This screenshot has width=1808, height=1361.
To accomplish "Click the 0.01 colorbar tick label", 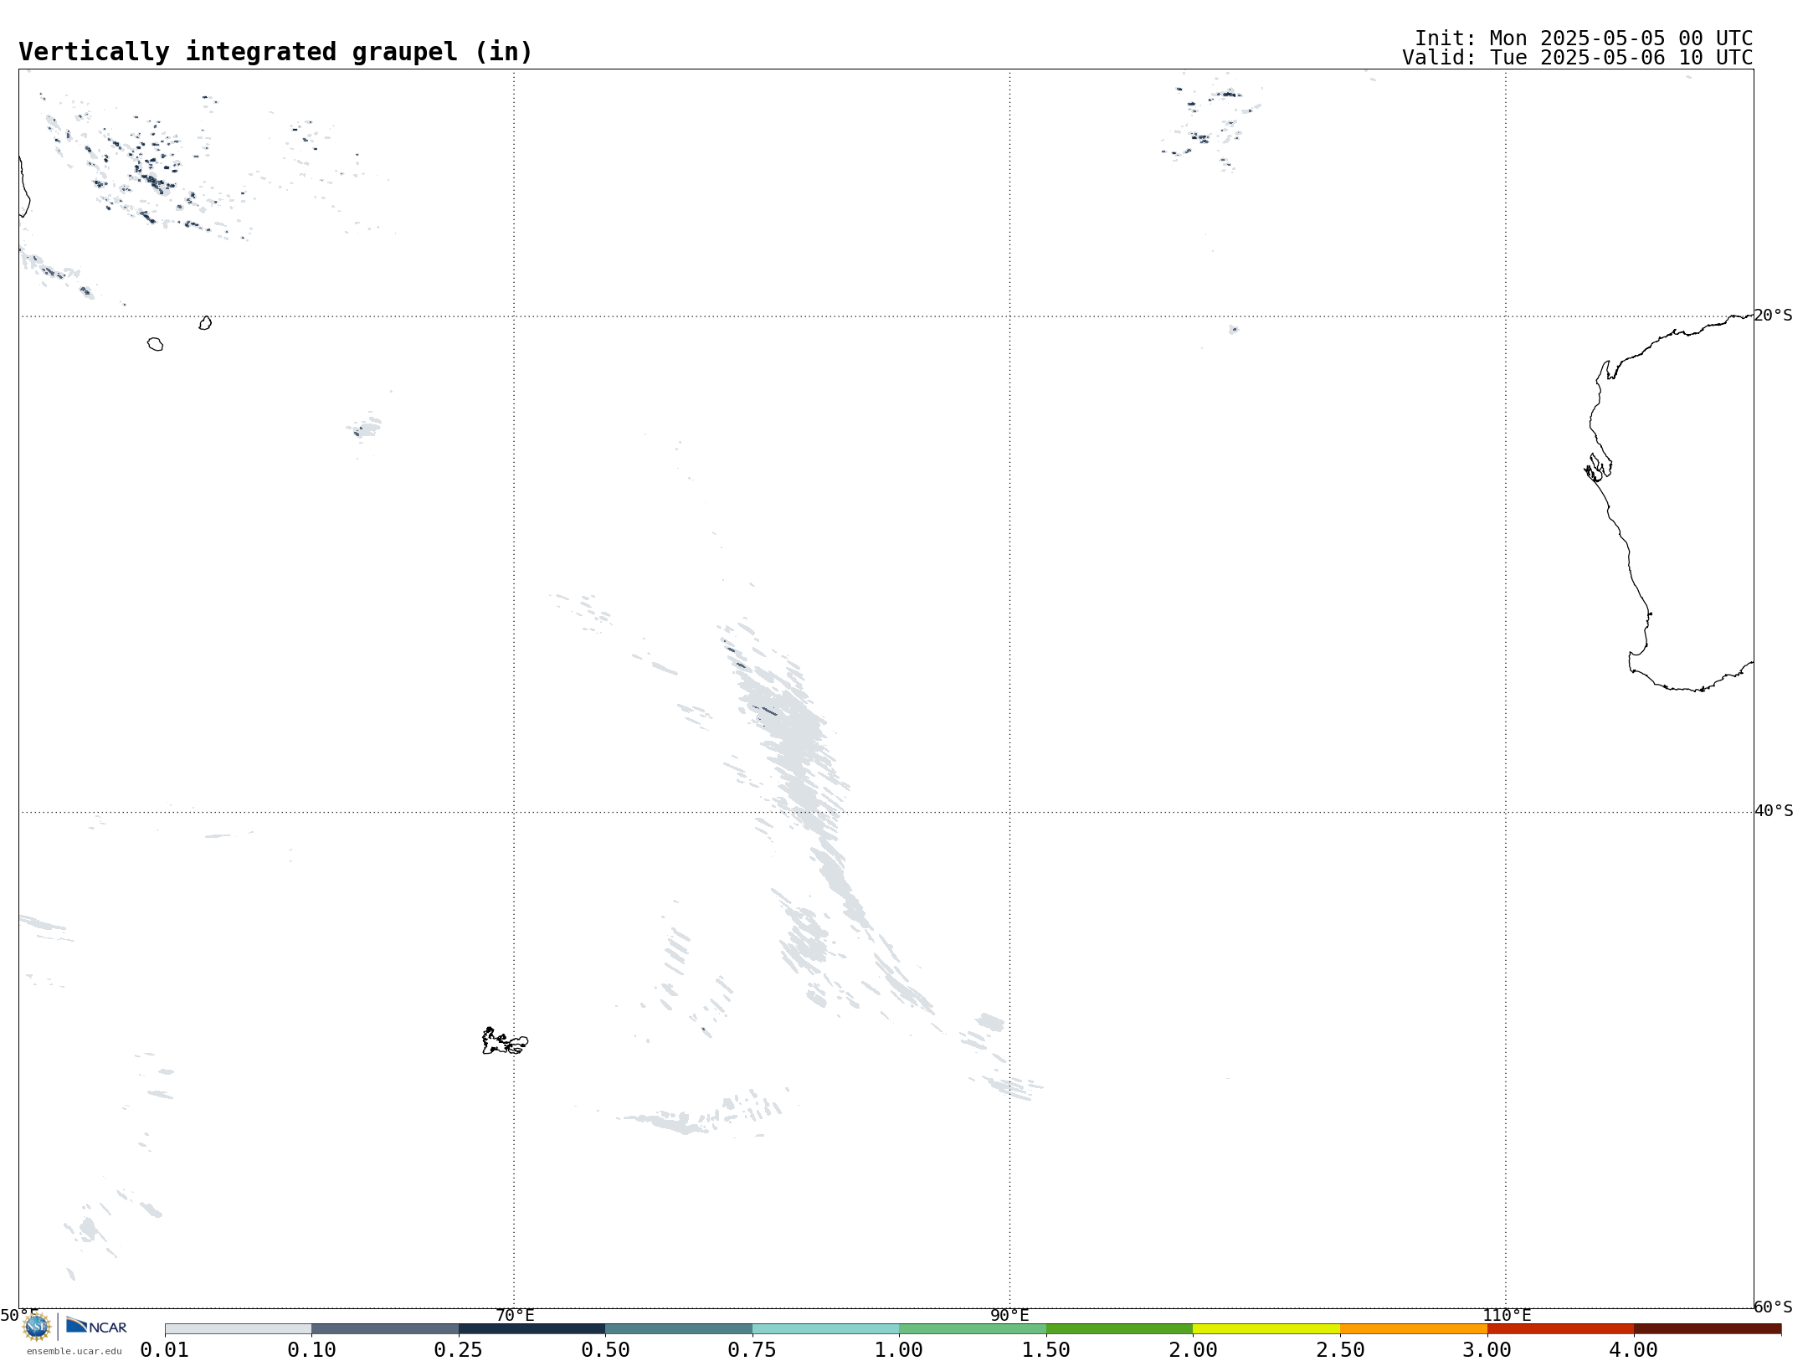I will [165, 1350].
